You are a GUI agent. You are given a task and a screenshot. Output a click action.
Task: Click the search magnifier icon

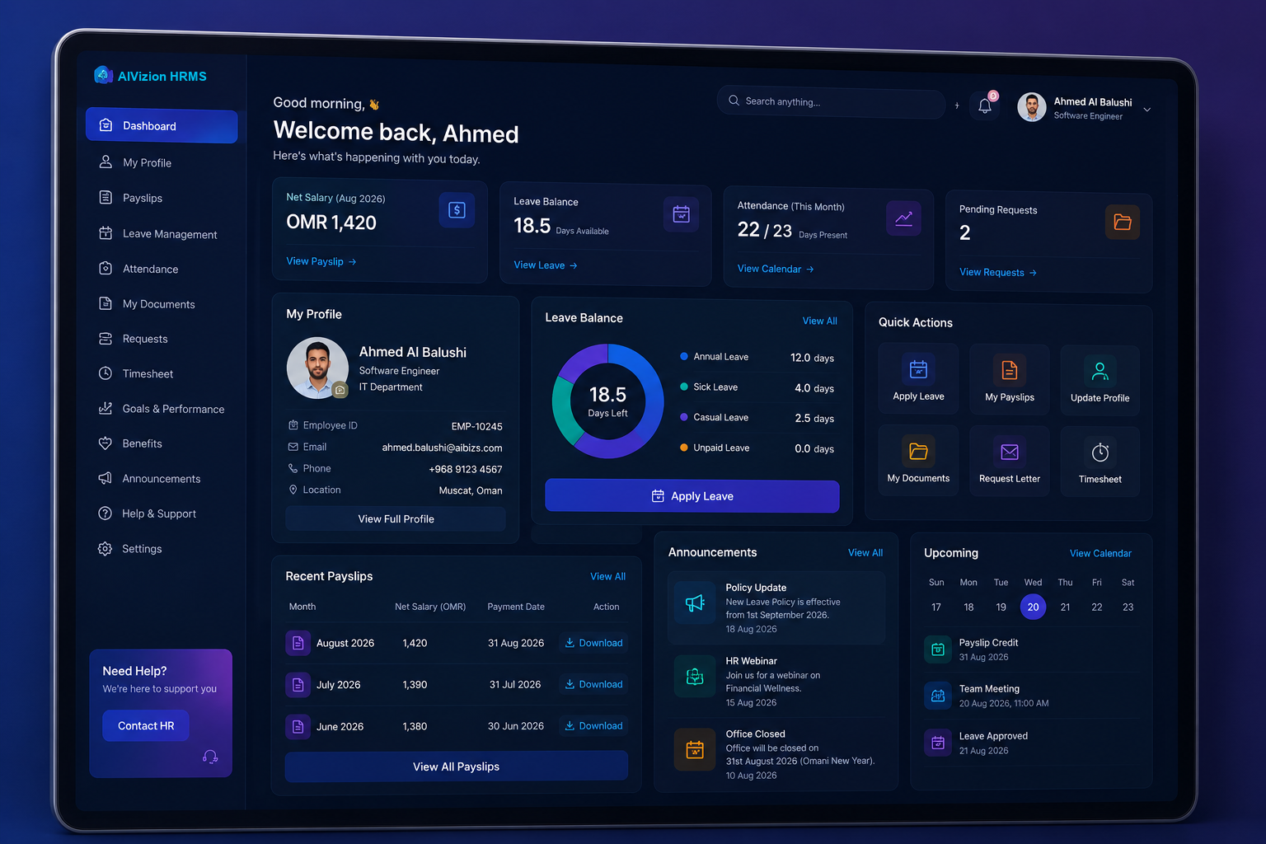(x=734, y=101)
